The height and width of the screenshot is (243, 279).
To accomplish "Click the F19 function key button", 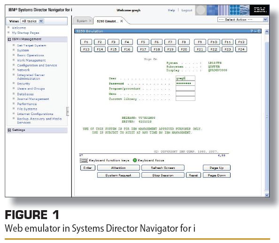I will pyautogui.click(x=170, y=49).
